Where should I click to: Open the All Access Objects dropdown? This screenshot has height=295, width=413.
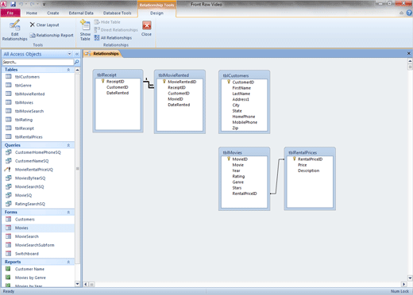click(69, 54)
